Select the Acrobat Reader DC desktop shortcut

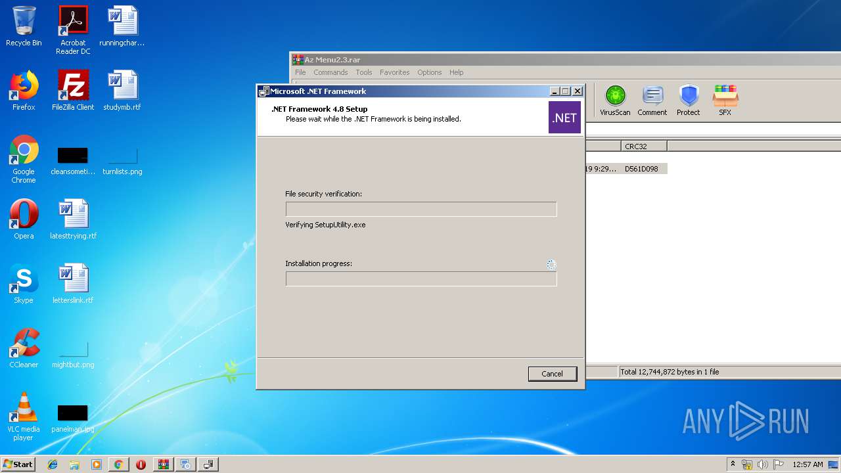73,30
